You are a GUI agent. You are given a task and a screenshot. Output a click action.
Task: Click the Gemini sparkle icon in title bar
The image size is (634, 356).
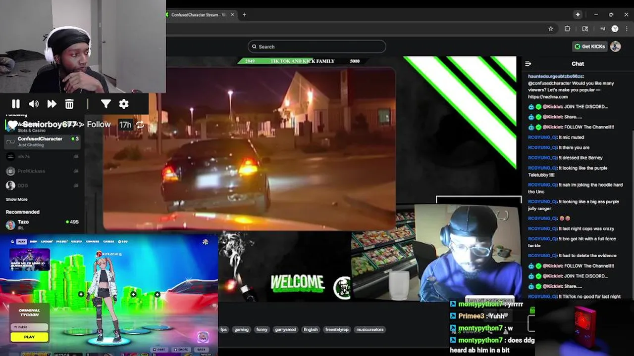(578, 14)
